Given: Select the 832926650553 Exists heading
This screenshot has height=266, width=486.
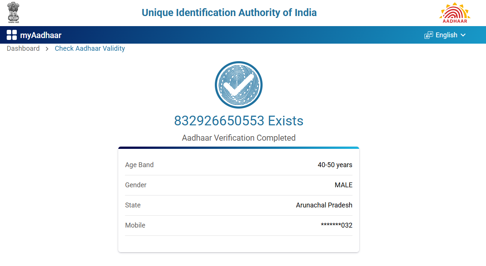Looking at the screenshot, I should tap(239, 121).
